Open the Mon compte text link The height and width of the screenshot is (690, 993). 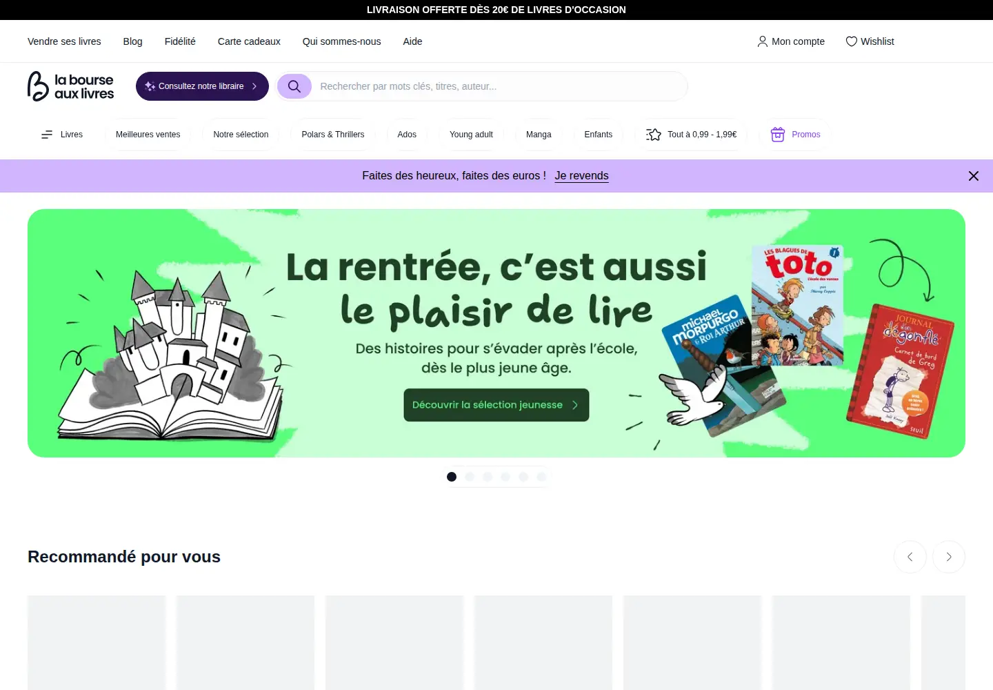point(798,41)
